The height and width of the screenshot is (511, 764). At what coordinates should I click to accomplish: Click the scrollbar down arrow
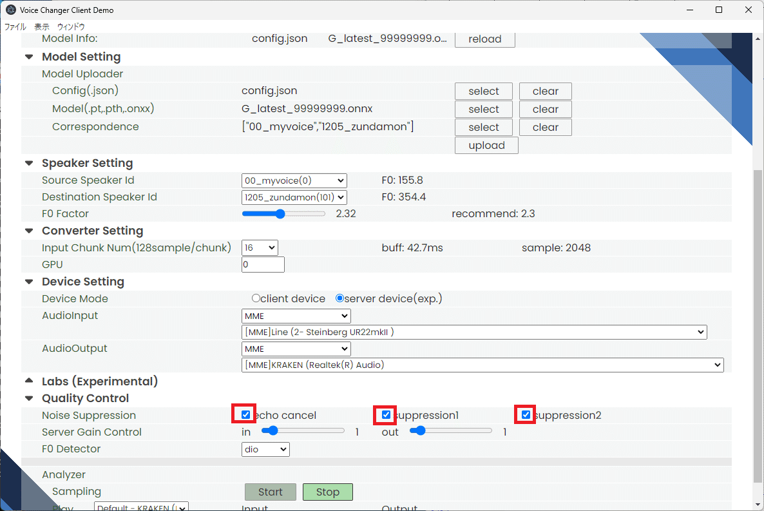coord(758,505)
